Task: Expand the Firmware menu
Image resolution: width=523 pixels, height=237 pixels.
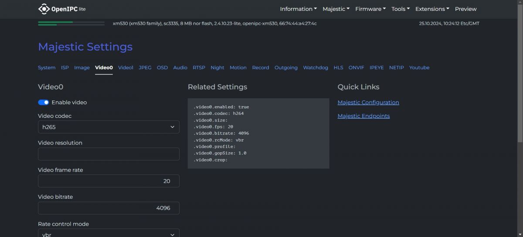Action: (370, 9)
